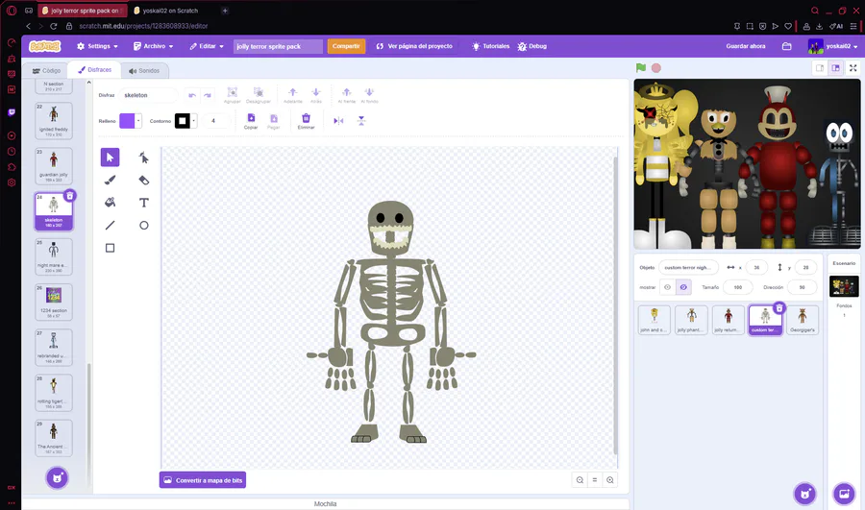
Task: Select the Fill bucket tool
Action: pyautogui.click(x=110, y=203)
